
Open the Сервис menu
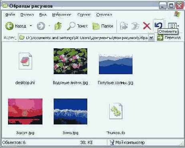(x=84, y=14)
